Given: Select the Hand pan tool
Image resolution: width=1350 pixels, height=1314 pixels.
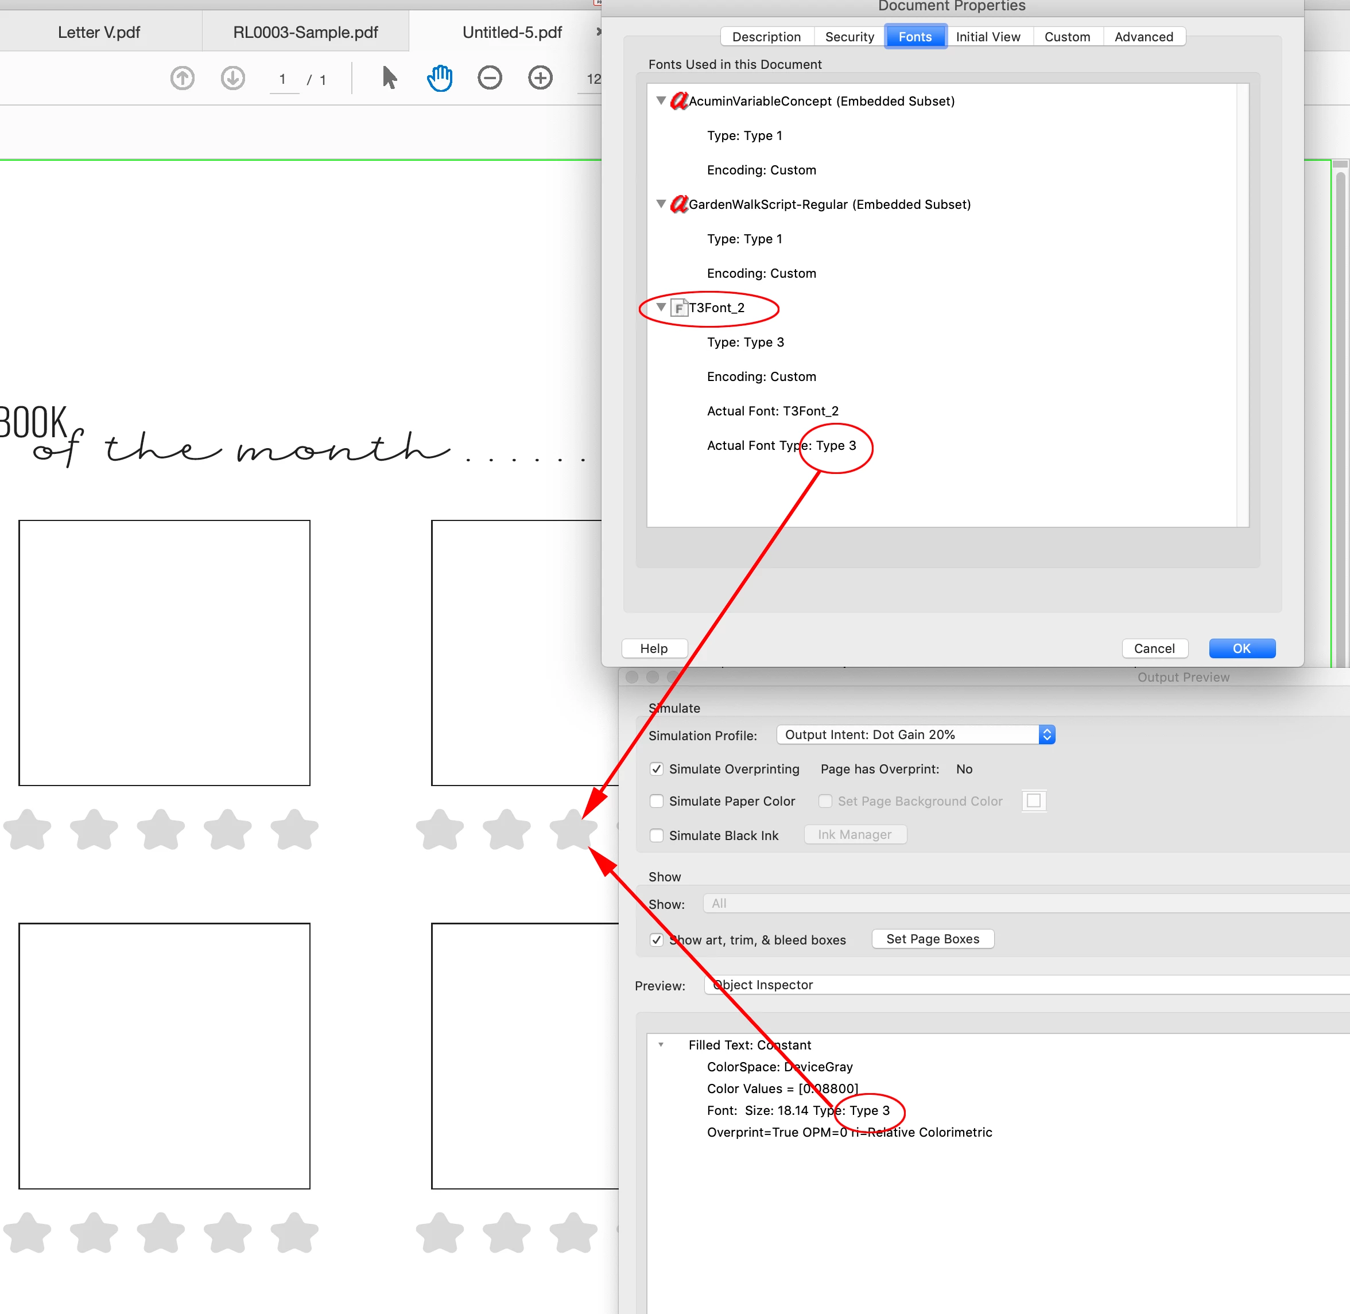Looking at the screenshot, I should click(440, 78).
